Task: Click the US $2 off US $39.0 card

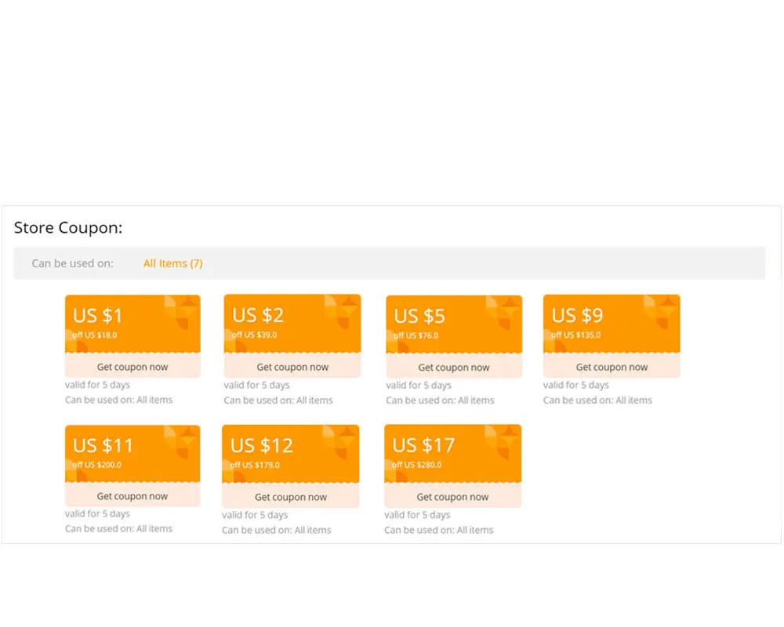Action: point(292,323)
